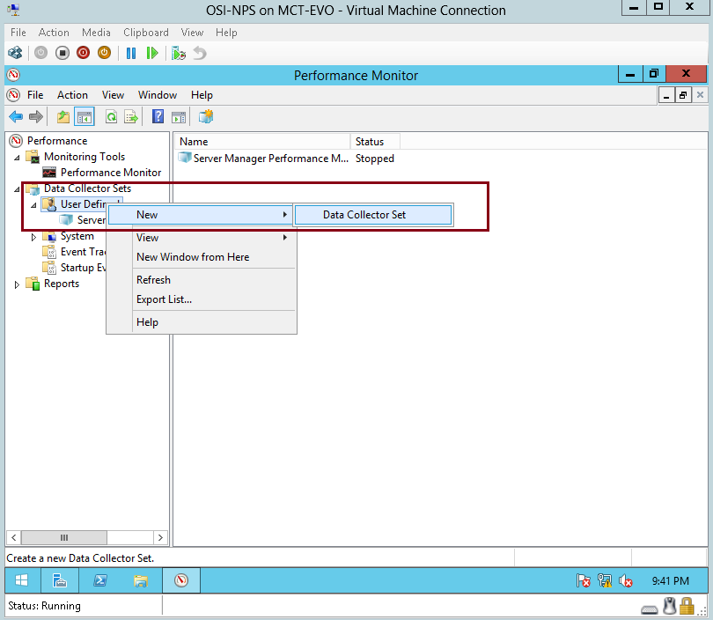This screenshot has height=620, width=713.
Task: Toggle Show/Hide Console Tree toolbar button
Action: pos(85,116)
